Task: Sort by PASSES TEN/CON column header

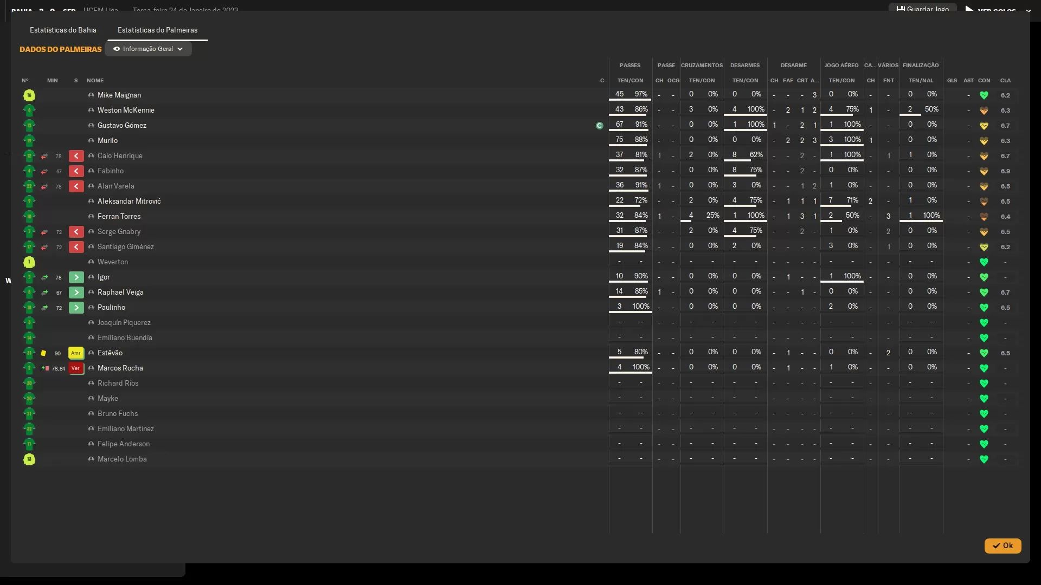Action: [630, 81]
